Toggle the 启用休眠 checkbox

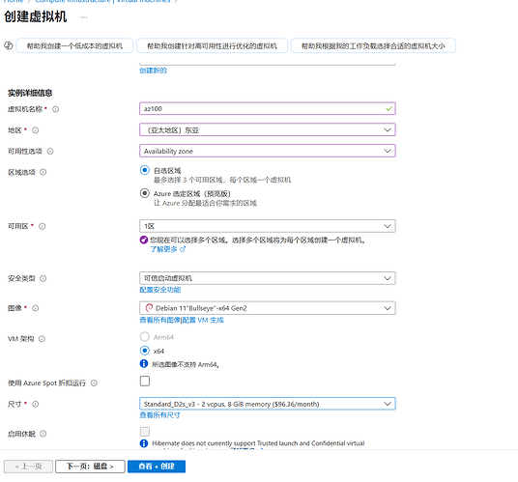pos(145,432)
